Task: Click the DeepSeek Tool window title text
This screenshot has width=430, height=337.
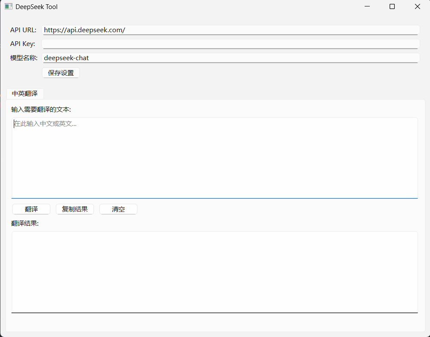Action: click(x=37, y=7)
